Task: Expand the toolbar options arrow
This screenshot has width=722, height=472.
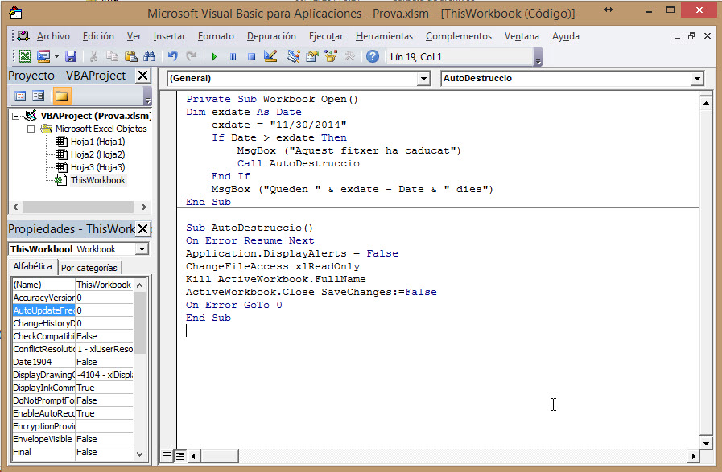Action: pyautogui.click(x=538, y=58)
